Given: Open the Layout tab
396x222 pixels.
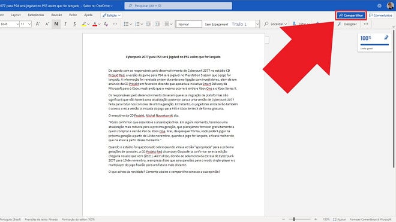Looking at the screenshot, I should [16, 15].
